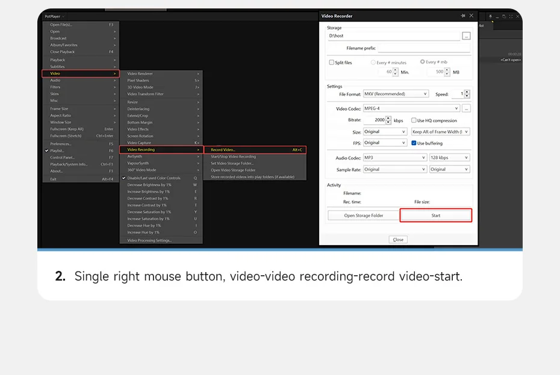Open the 128 kbps audio bitrate dropdown
Image resolution: width=560 pixels, height=375 pixels.
pyautogui.click(x=449, y=158)
